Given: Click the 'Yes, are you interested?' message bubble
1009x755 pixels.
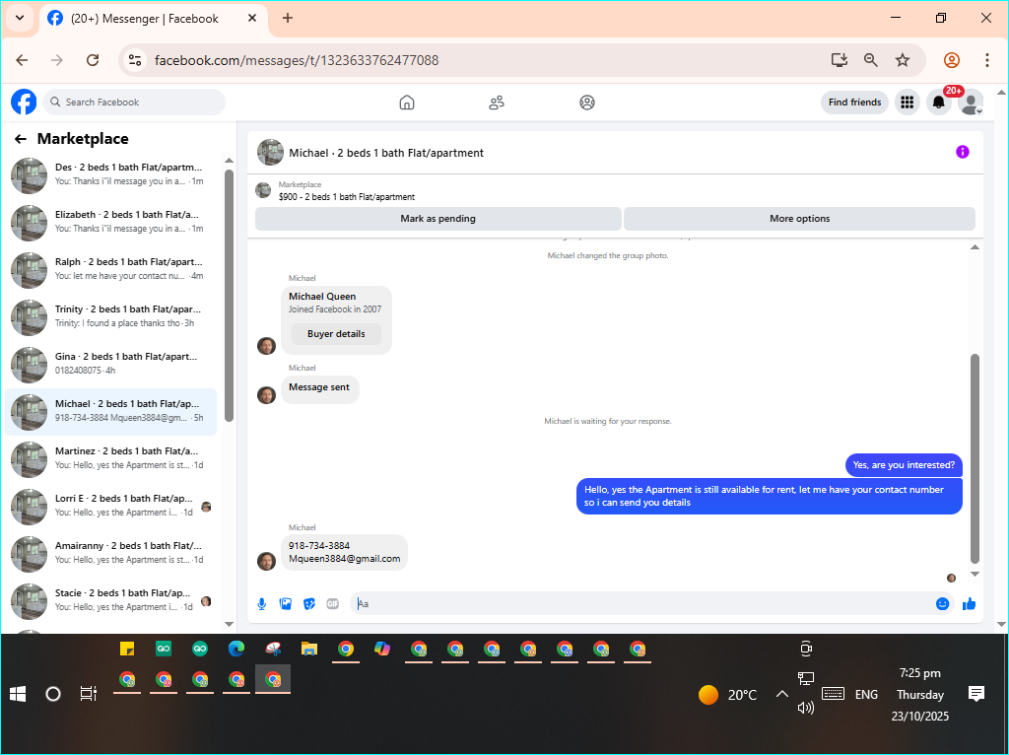Looking at the screenshot, I should (x=904, y=464).
